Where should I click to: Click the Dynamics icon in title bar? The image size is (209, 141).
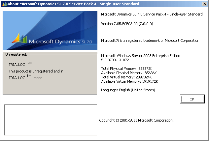click(4, 4)
